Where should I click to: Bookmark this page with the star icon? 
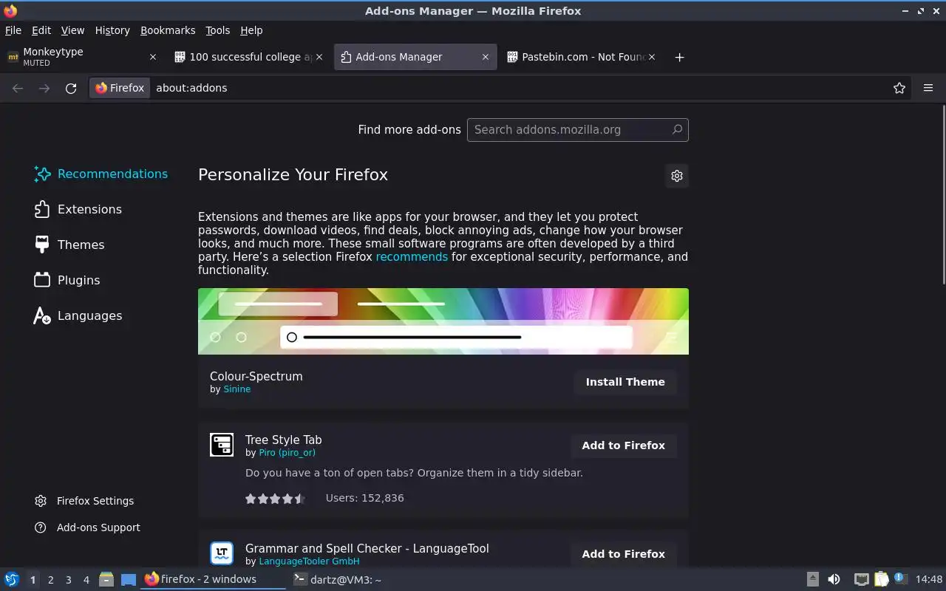click(899, 88)
